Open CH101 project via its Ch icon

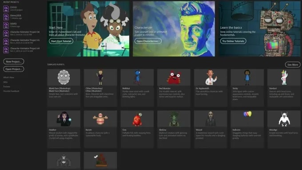click(x=6, y=9)
